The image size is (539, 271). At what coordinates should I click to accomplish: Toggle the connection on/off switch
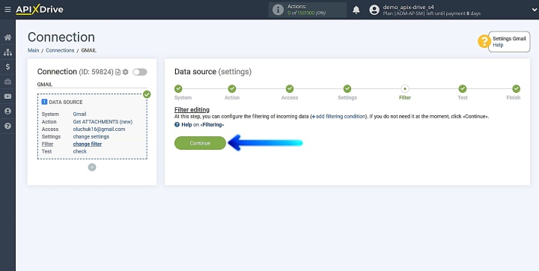click(140, 72)
